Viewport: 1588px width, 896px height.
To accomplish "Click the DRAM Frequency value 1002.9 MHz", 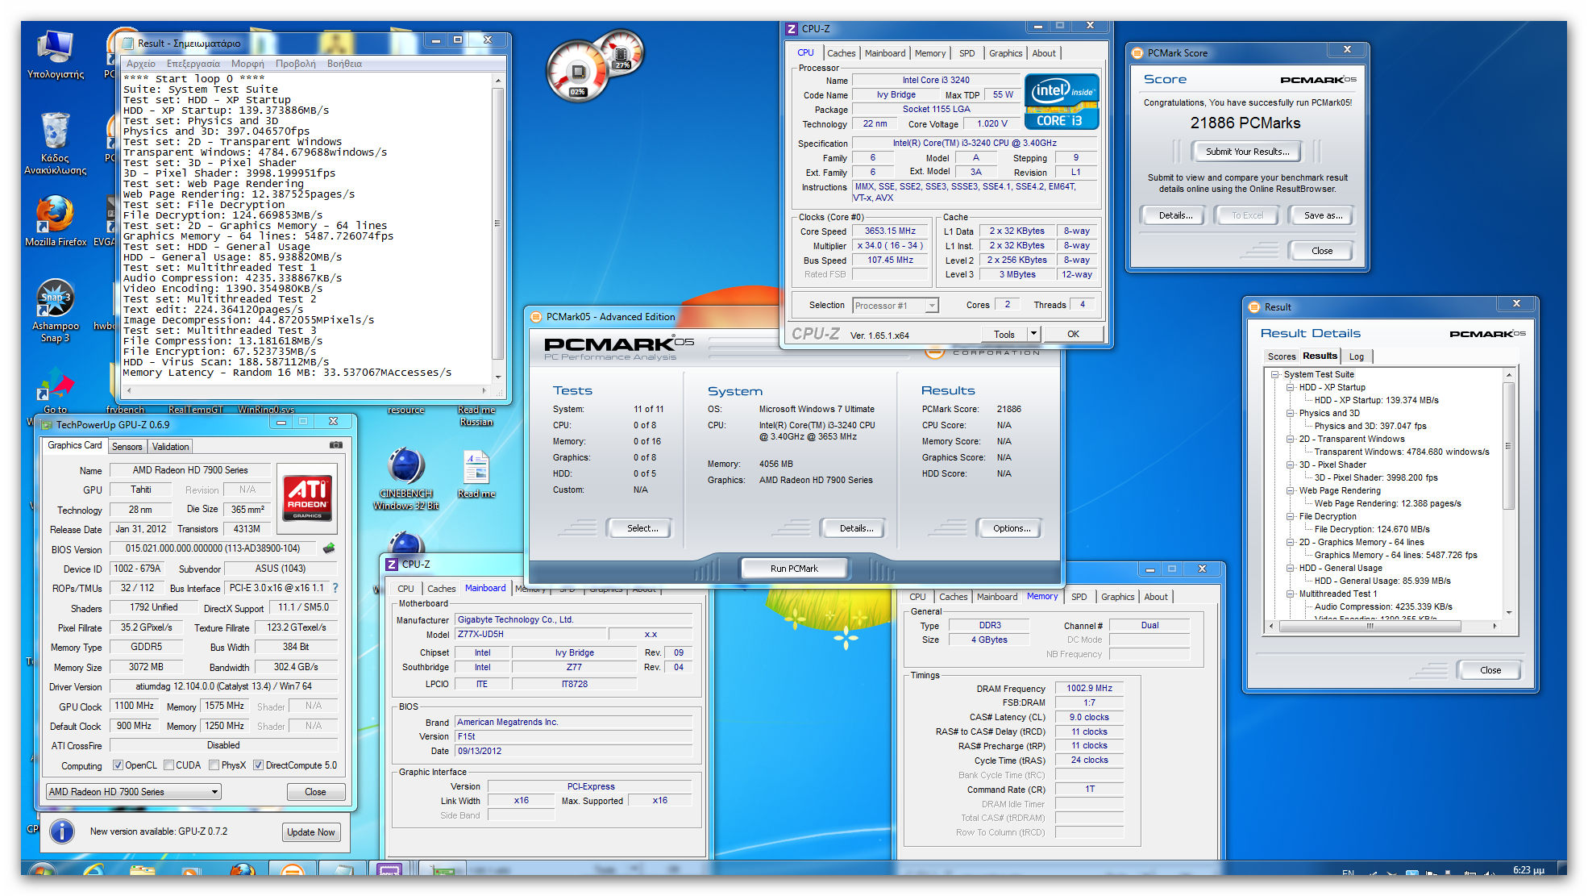I will (1089, 688).
